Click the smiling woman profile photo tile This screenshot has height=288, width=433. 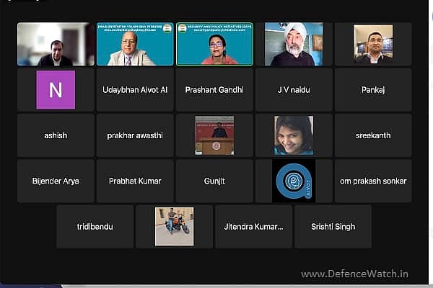pyautogui.click(x=294, y=135)
